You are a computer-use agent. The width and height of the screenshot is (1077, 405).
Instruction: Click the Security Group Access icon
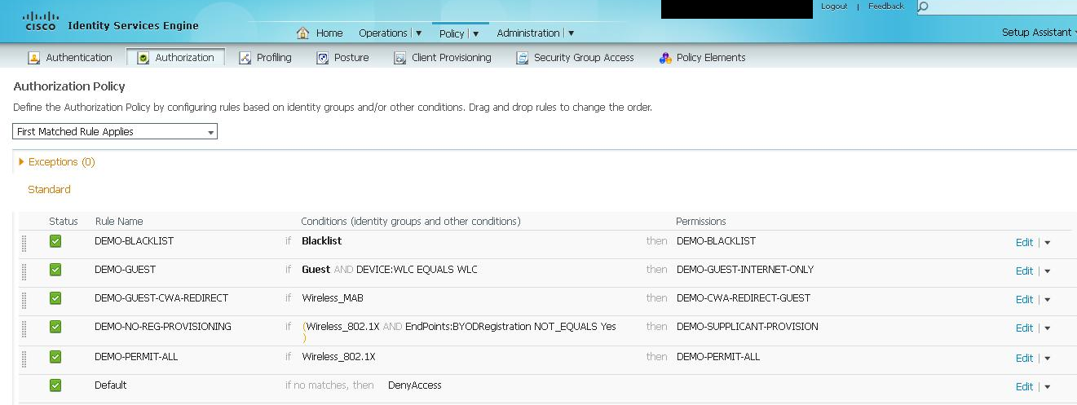coord(522,58)
